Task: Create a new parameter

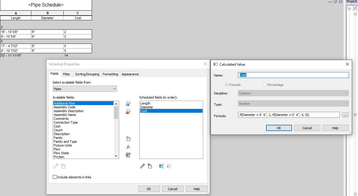Action: tap(128, 138)
